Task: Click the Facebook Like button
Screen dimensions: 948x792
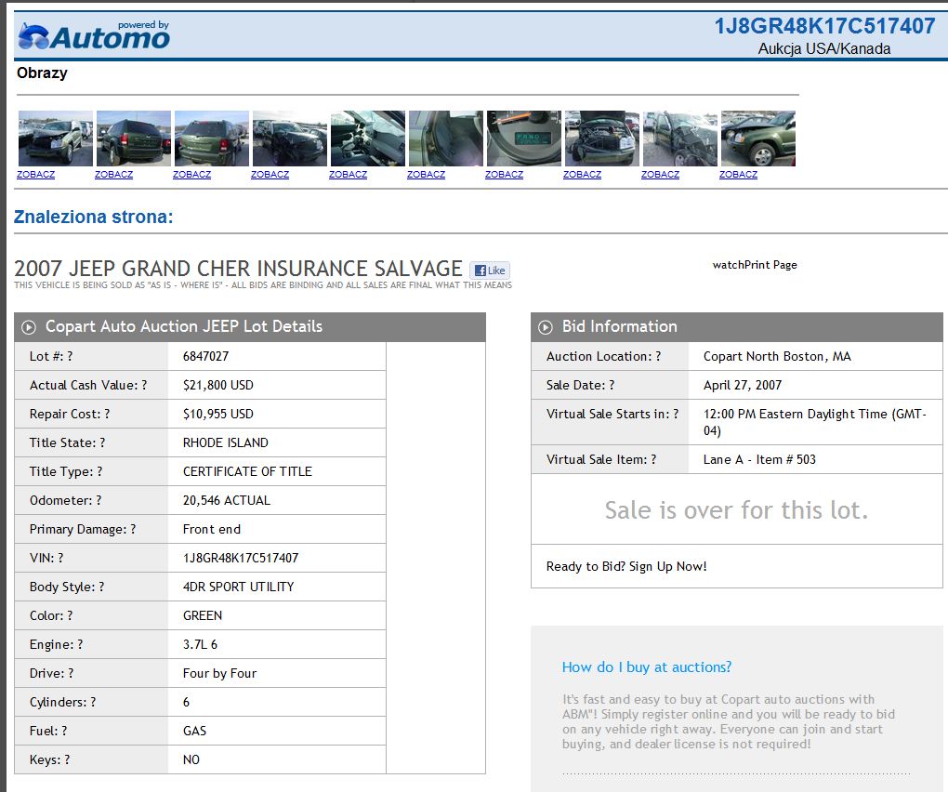Action: tap(490, 271)
